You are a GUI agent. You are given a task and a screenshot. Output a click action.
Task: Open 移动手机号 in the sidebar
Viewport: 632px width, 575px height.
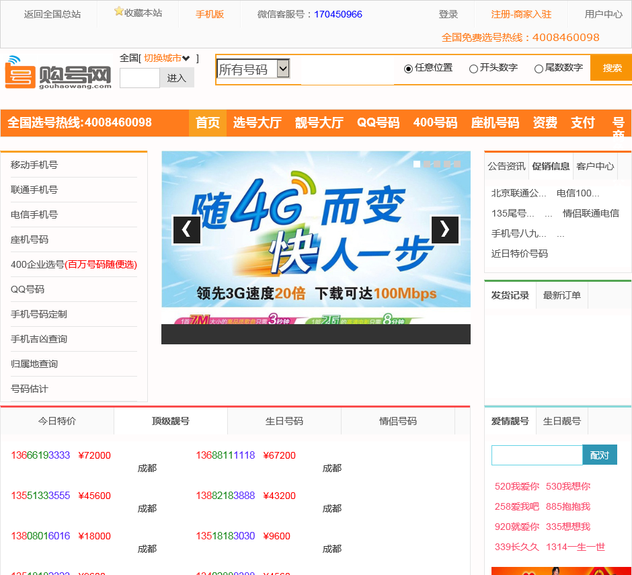(x=34, y=165)
